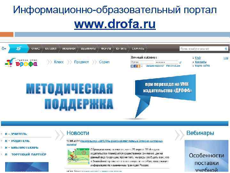Focus the password field in Личный кабинет
Image resolution: width=230 pixels, height=173 pixels.
(x=166, y=62)
